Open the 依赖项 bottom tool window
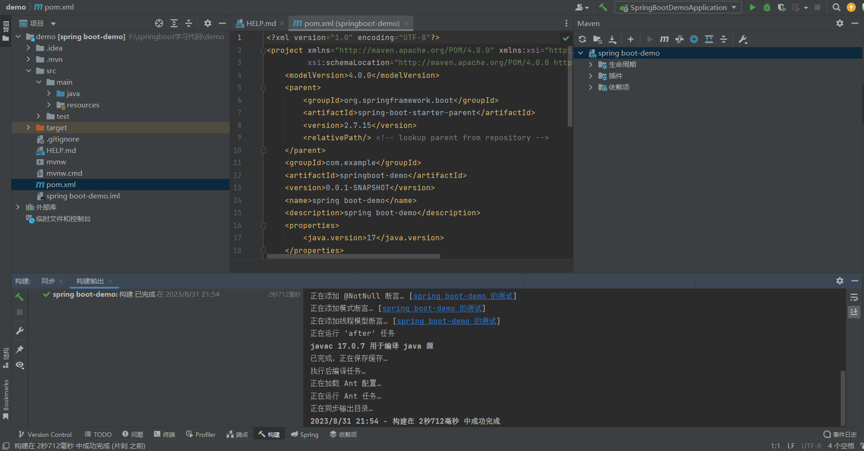This screenshot has height=451, width=864. coord(344,435)
